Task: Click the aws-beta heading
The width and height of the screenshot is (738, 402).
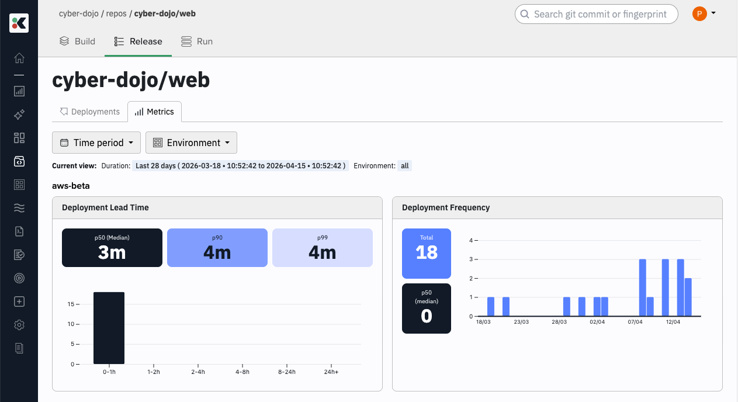Action: (71, 186)
